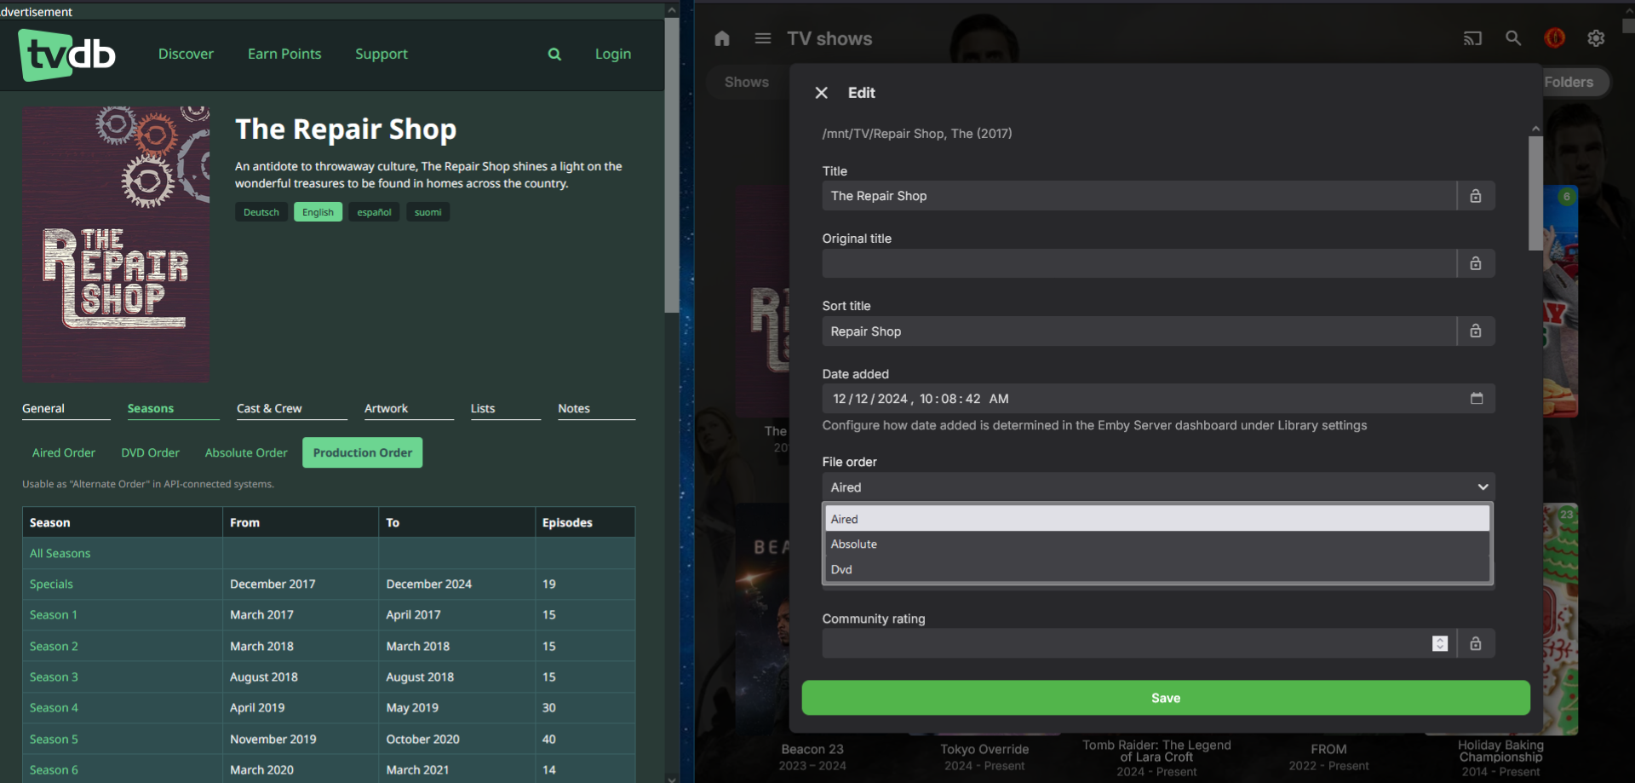Toggle the lock on Original title field
Viewport: 1635px width, 783px height.
click(x=1476, y=264)
